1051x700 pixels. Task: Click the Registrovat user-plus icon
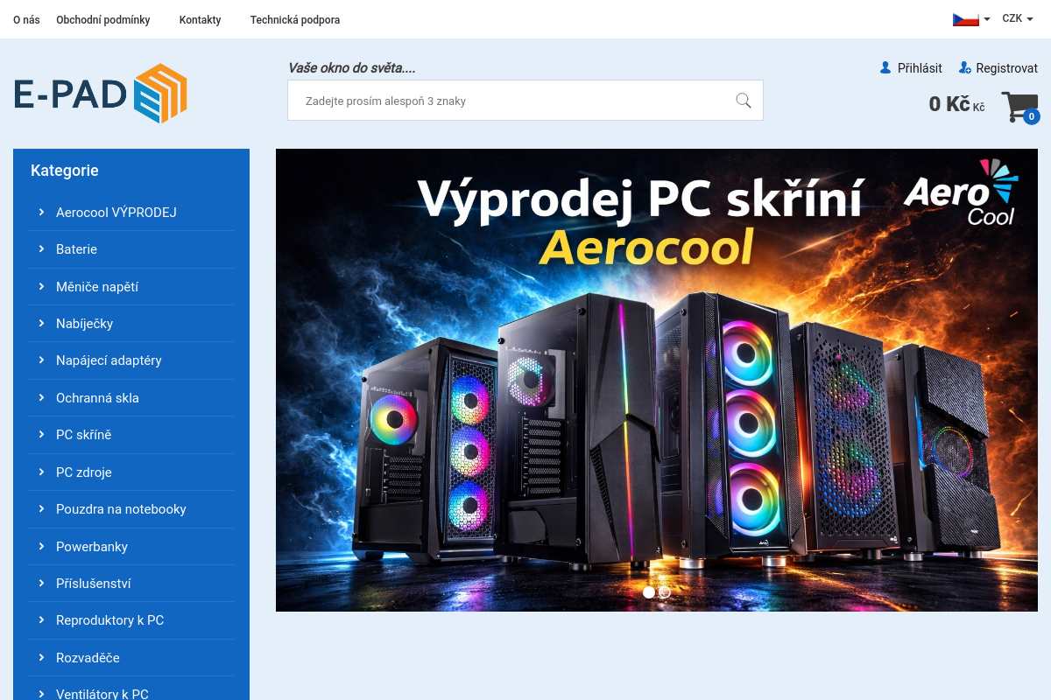click(x=964, y=67)
